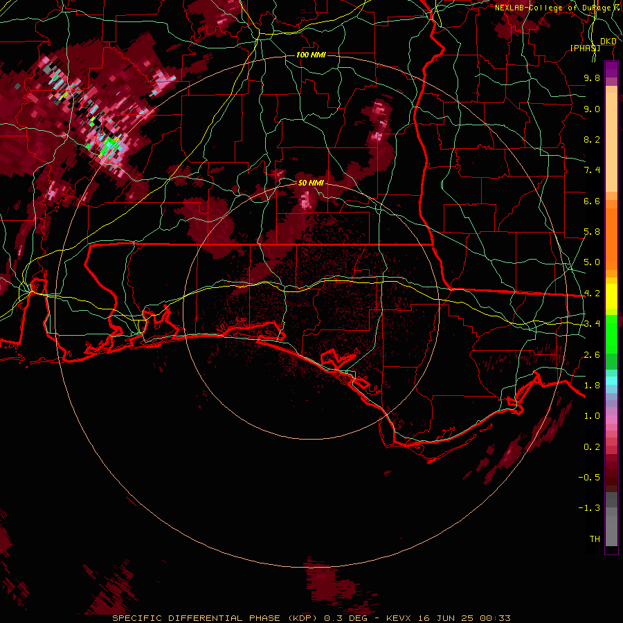Image resolution: width=623 pixels, height=623 pixels.
Task: Click the -1.3 legend value
Action: 589,508
